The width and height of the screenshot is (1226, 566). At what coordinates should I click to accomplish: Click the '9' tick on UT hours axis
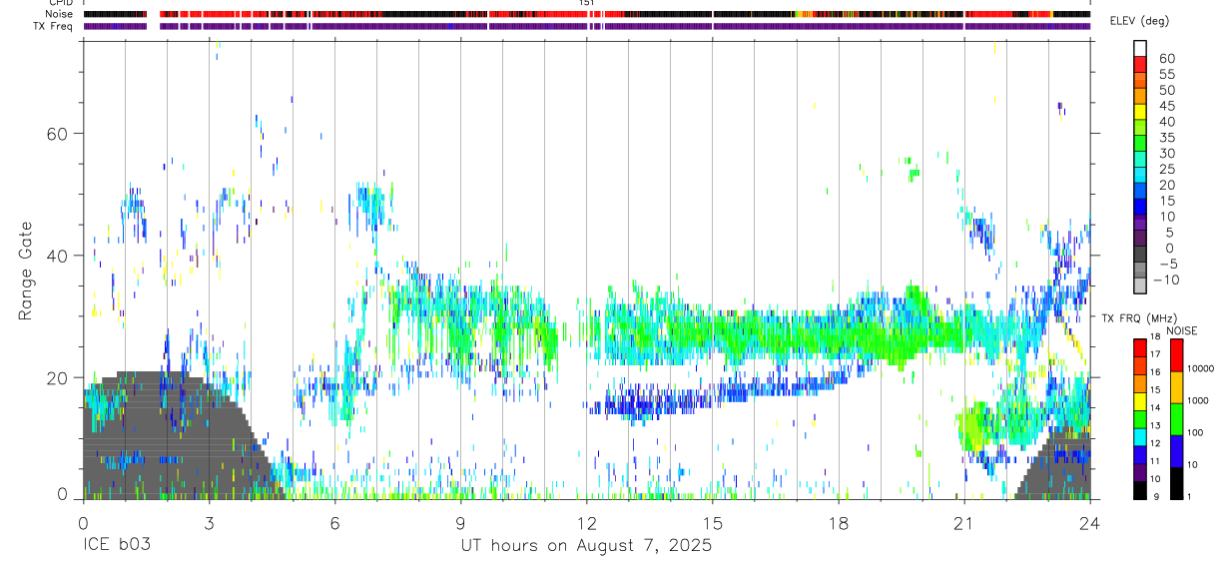(460, 523)
